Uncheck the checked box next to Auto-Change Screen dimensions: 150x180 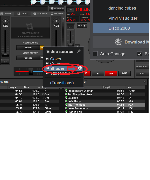pyautogui.click(x=140, y=54)
